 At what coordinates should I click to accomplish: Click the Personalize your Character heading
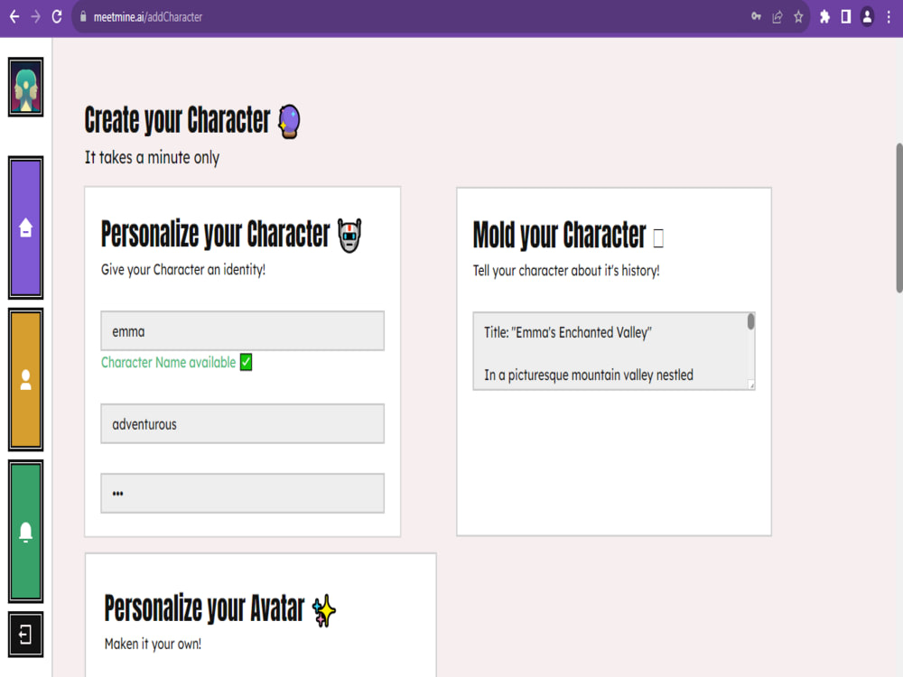coord(216,234)
